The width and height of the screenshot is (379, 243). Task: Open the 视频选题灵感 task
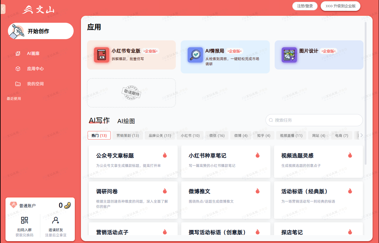click(318, 162)
